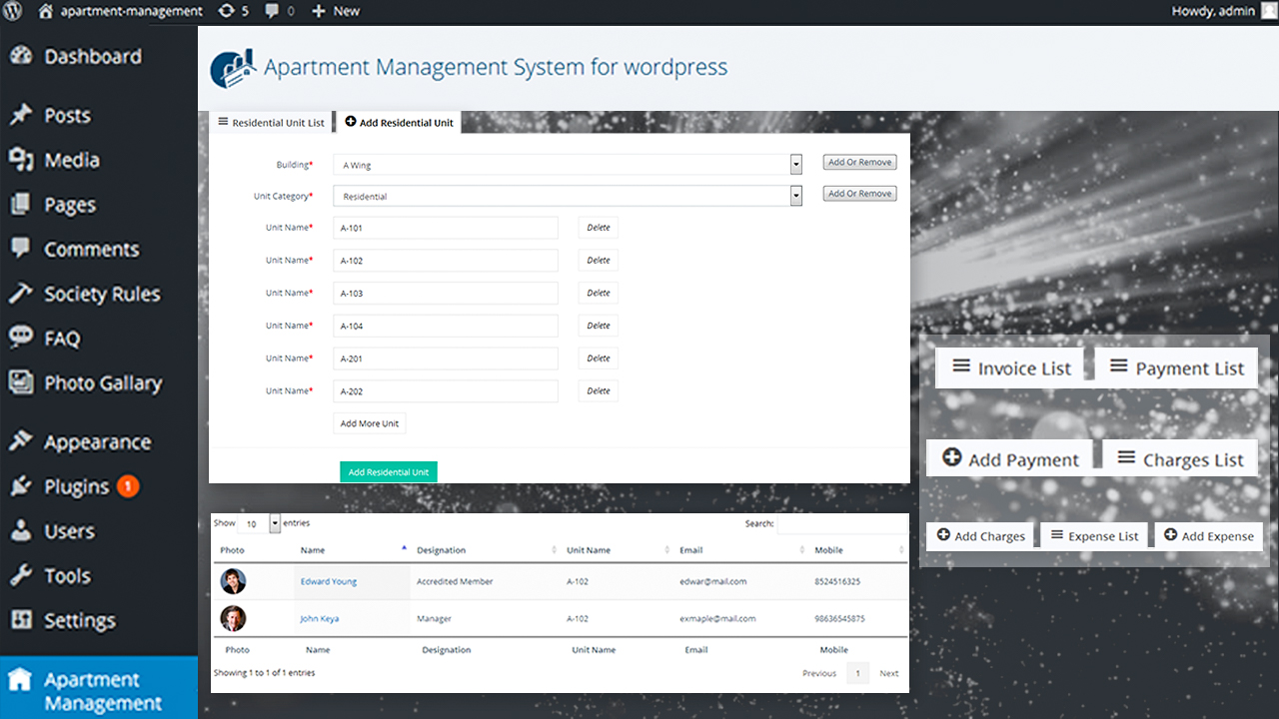Open the Invoice List tab

pos(1011,368)
